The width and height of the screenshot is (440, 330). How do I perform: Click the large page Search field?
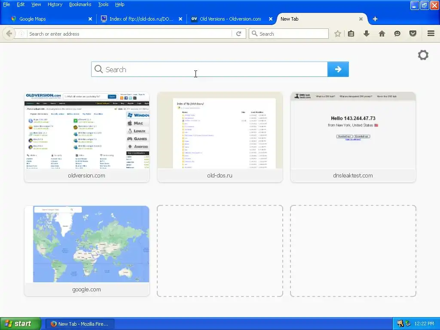pyautogui.click(x=209, y=69)
